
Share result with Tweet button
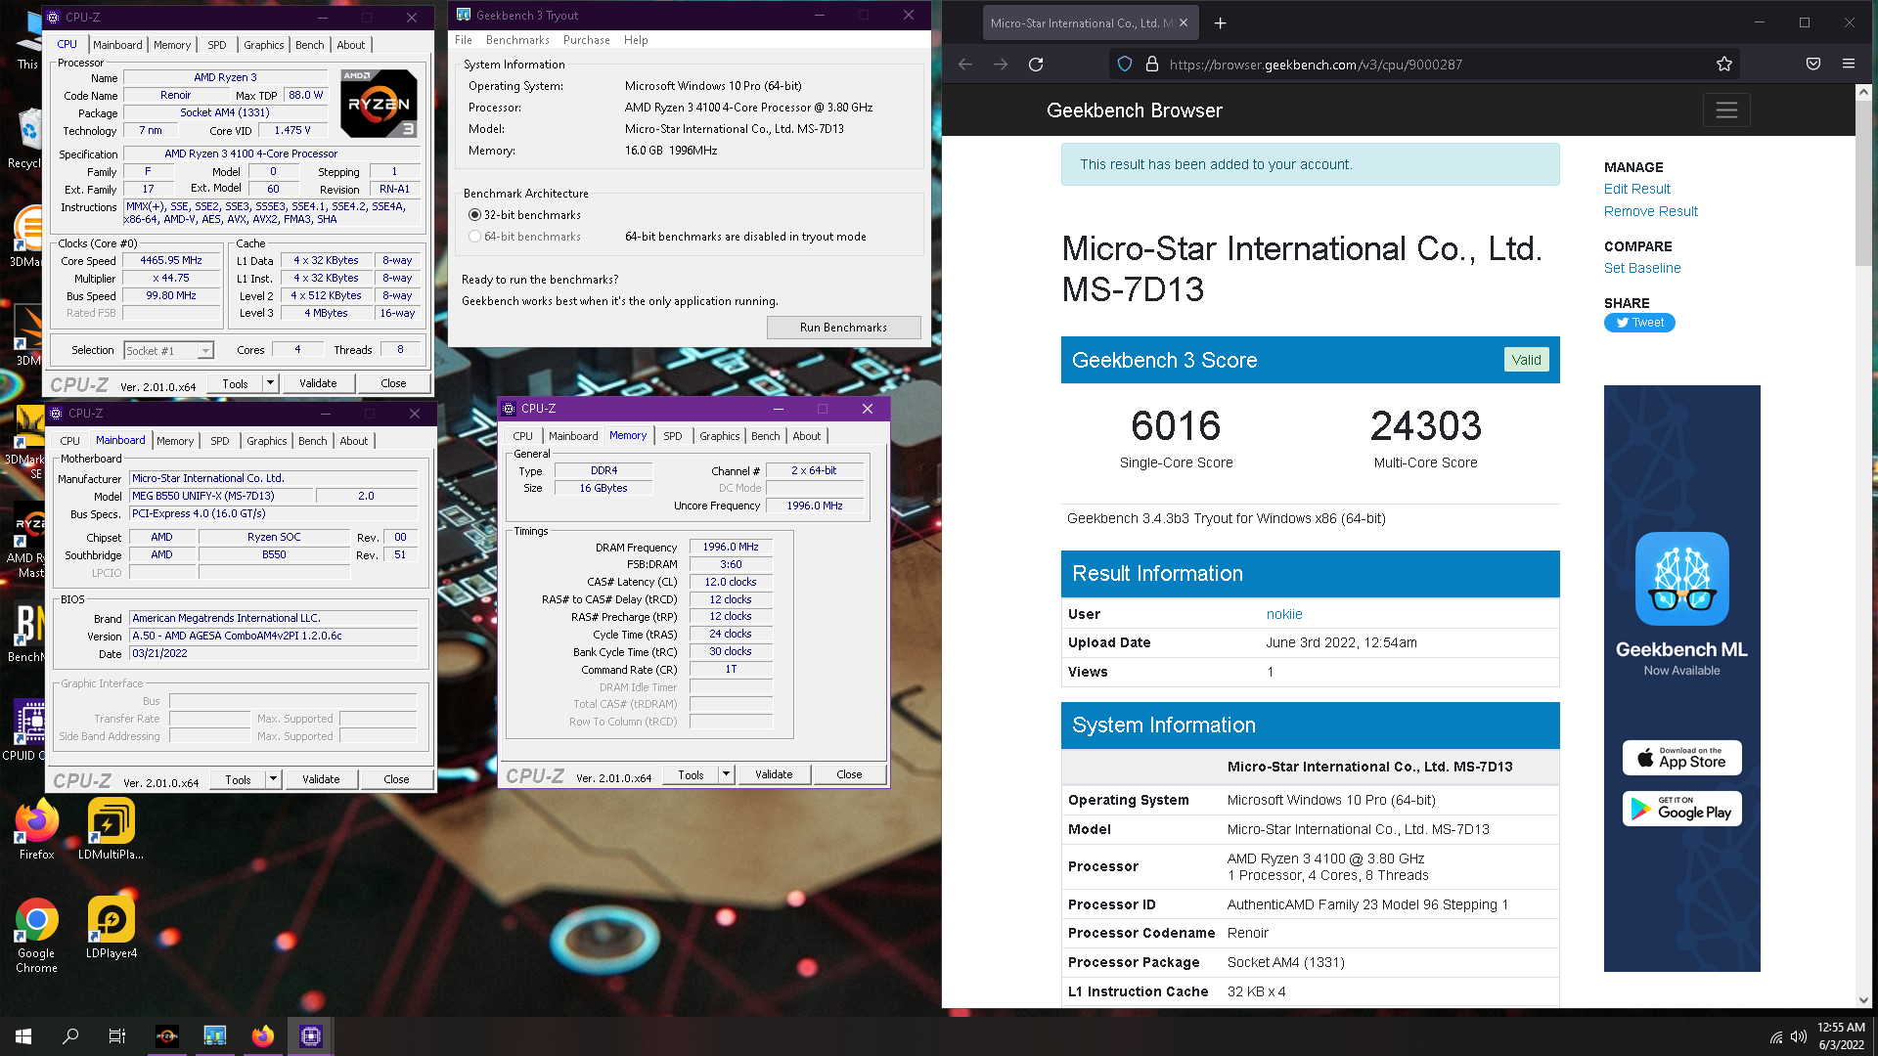point(1639,323)
